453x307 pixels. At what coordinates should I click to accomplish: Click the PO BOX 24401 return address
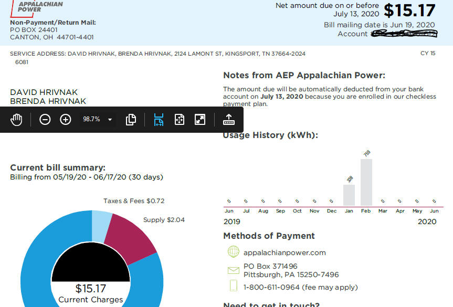34,30
